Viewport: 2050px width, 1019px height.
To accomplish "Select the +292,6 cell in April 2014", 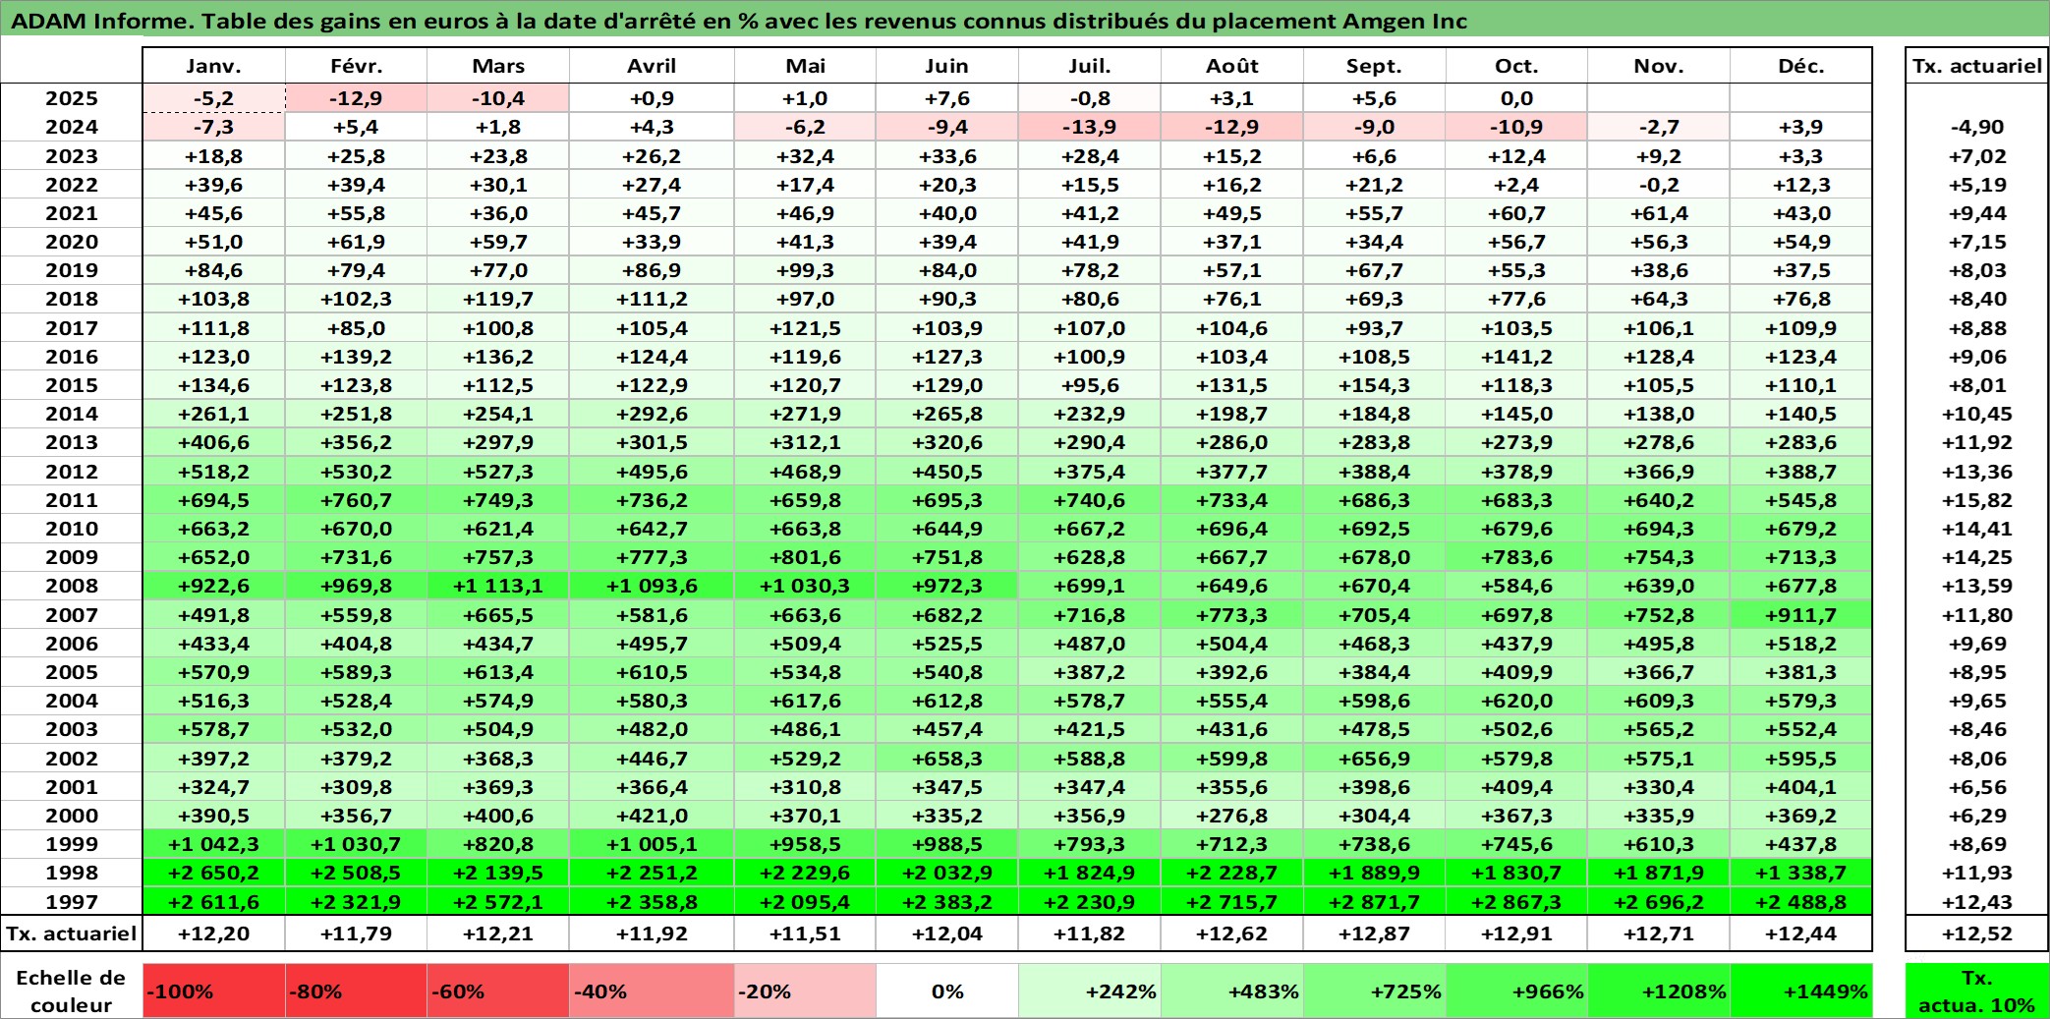I will tap(652, 414).
